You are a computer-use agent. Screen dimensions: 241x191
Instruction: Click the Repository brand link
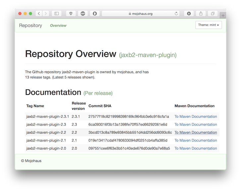[x=30, y=26]
